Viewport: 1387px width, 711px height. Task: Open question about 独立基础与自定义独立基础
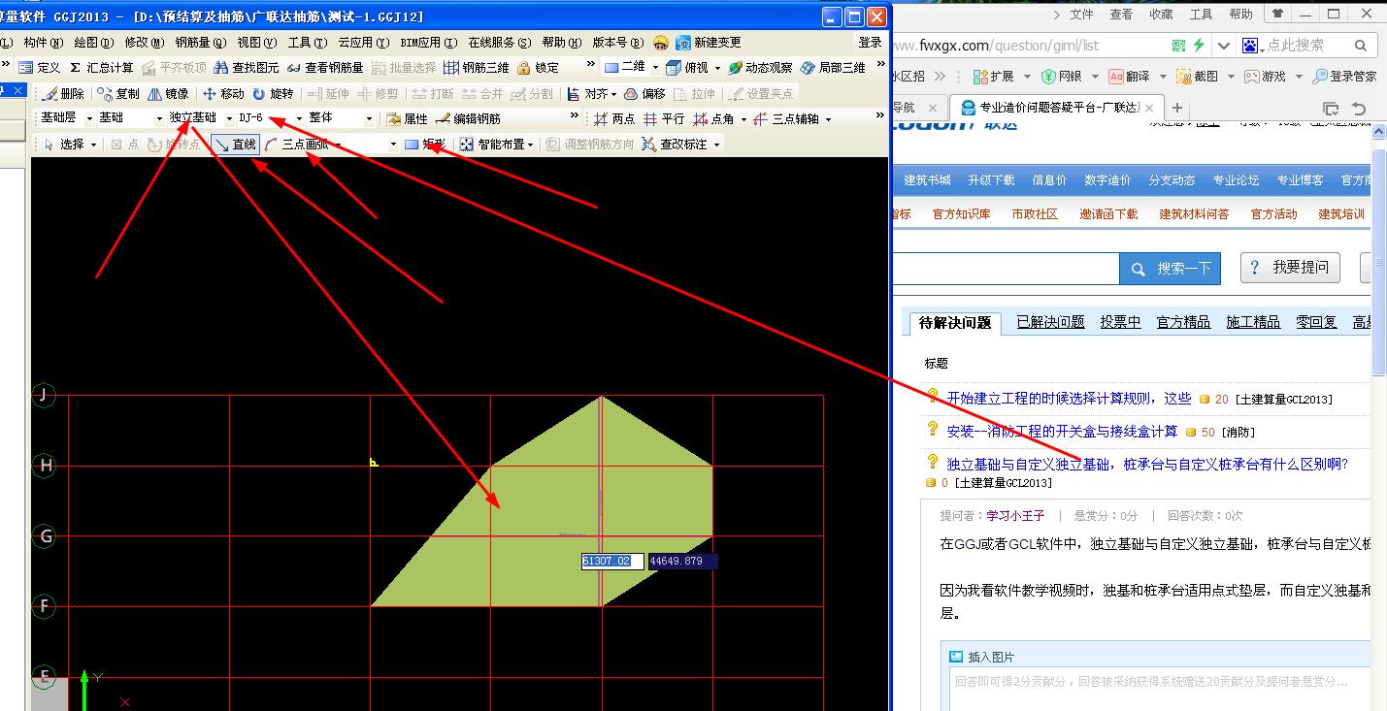1147,465
